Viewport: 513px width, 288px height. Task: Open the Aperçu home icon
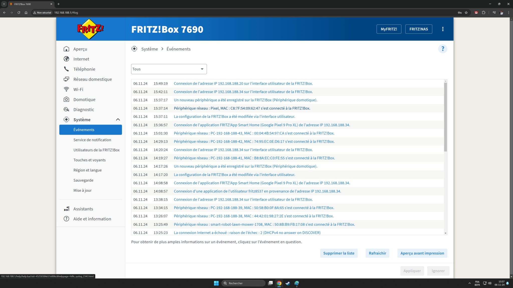click(x=66, y=49)
